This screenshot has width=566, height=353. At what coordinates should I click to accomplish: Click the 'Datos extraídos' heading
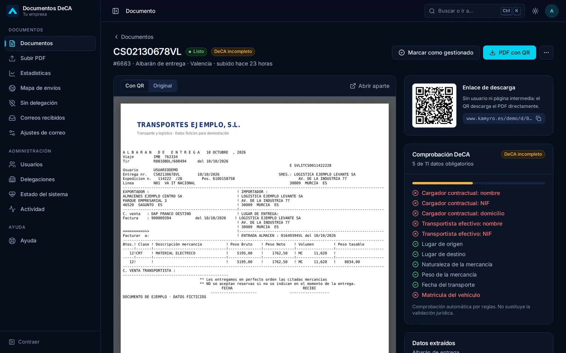point(434,343)
